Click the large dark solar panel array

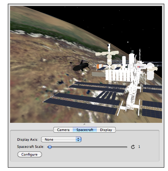pos(82,103)
